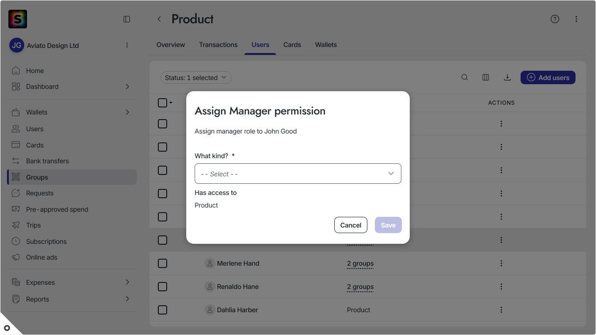Open the What kind Select dropdown
The width and height of the screenshot is (596, 335).
(298, 174)
